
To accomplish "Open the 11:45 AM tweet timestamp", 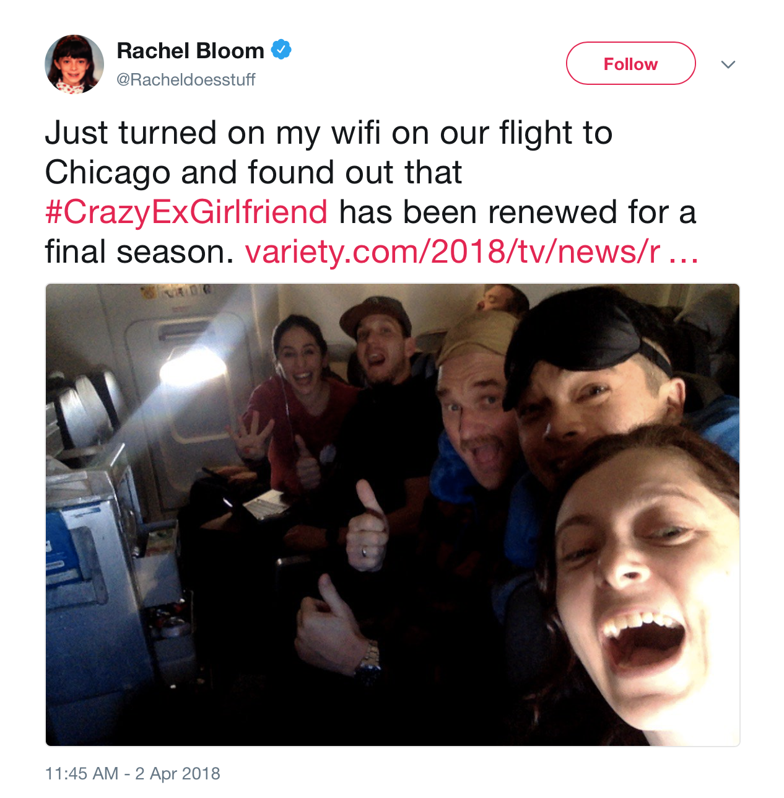I will coord(82,774).
